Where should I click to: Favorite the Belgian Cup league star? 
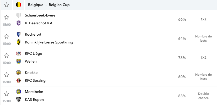(7, 5)
